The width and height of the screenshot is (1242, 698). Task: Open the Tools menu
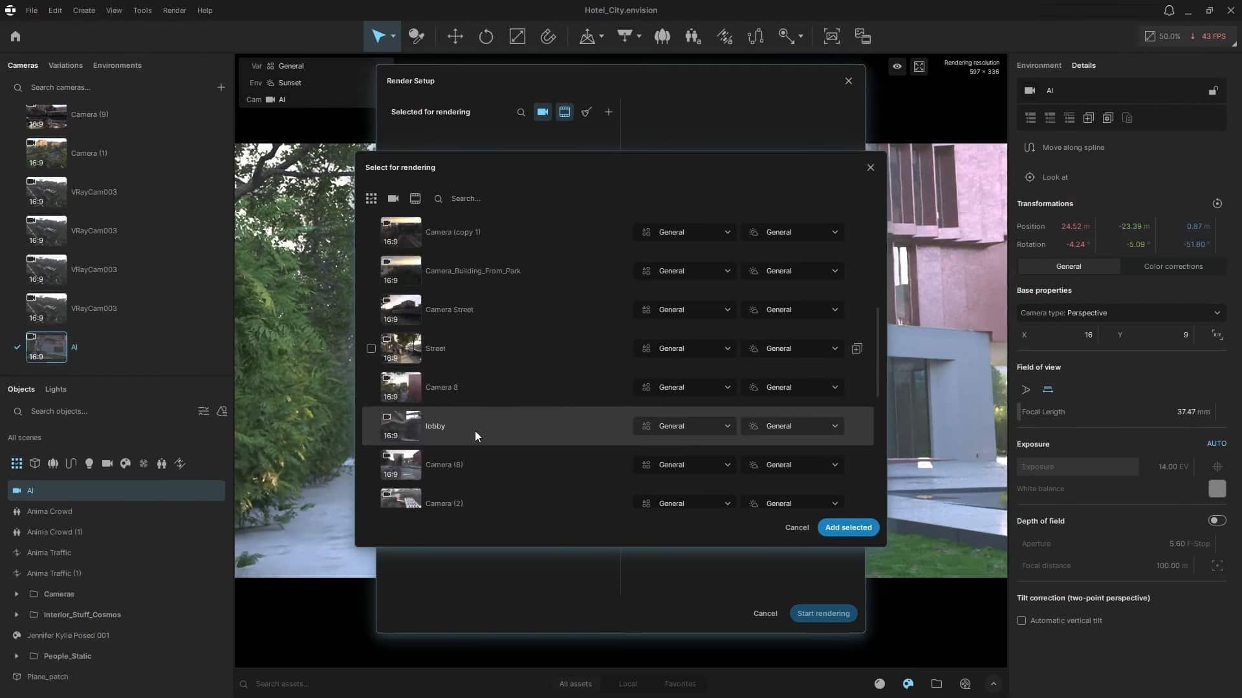point(142,10)
